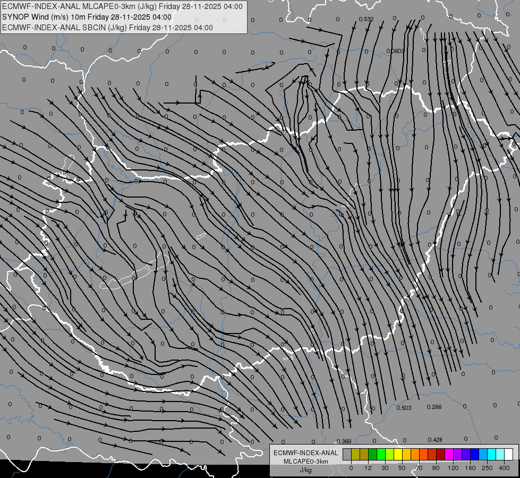Click the 0.532 grid value
The image size is (520, 478).
click(366, 19)
